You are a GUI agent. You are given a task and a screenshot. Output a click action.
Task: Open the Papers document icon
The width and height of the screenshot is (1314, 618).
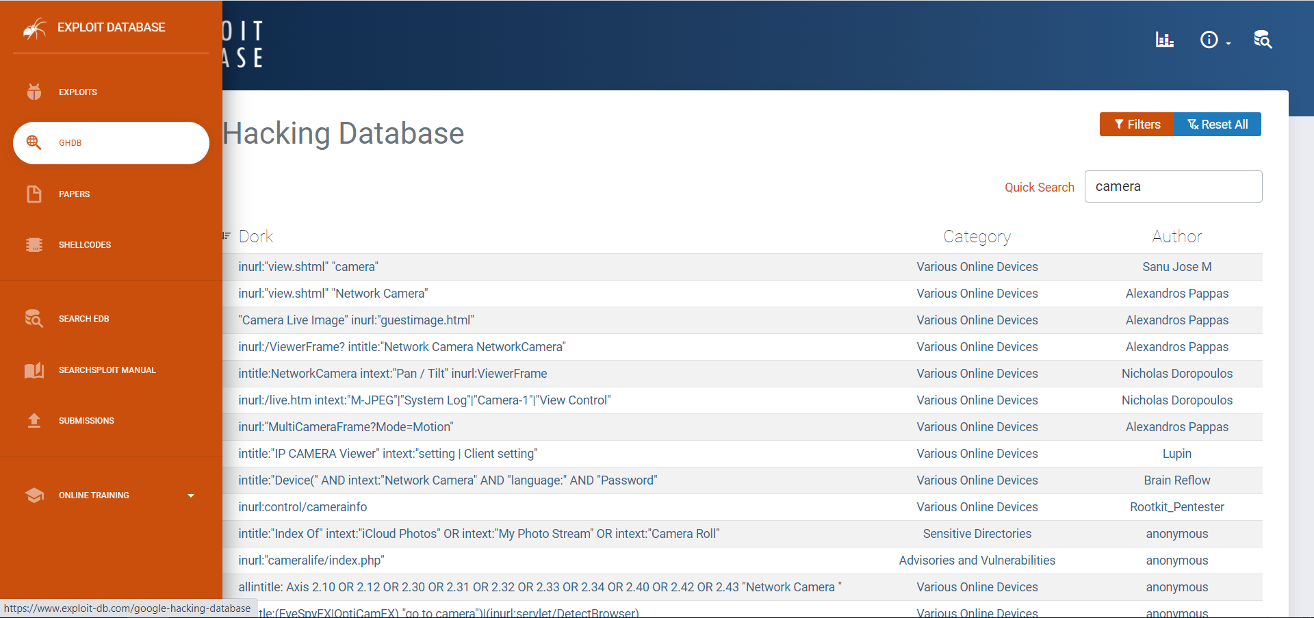point(34,194)
